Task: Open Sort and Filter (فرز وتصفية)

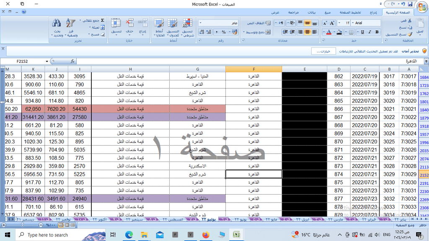Action: [x=71, y=27]
